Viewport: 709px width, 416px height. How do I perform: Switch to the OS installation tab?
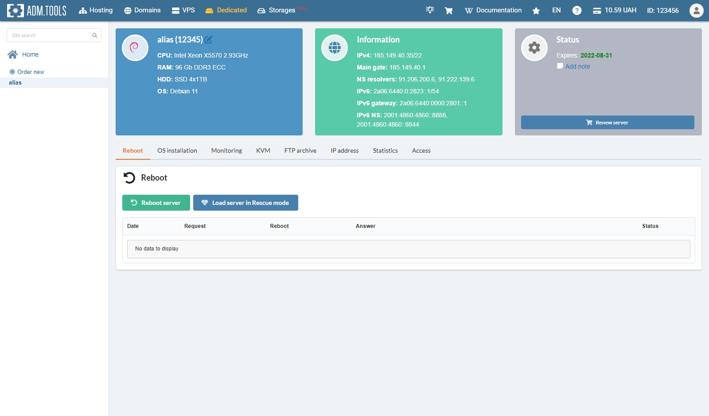pos(177,151)
